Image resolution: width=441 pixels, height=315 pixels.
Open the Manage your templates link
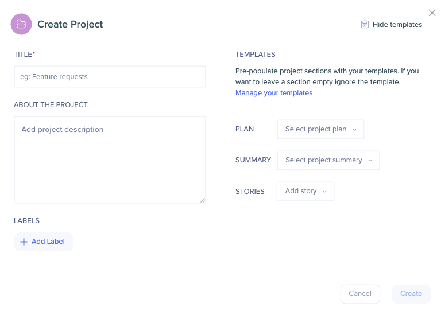pyautogui.click(x=274, y=93)
